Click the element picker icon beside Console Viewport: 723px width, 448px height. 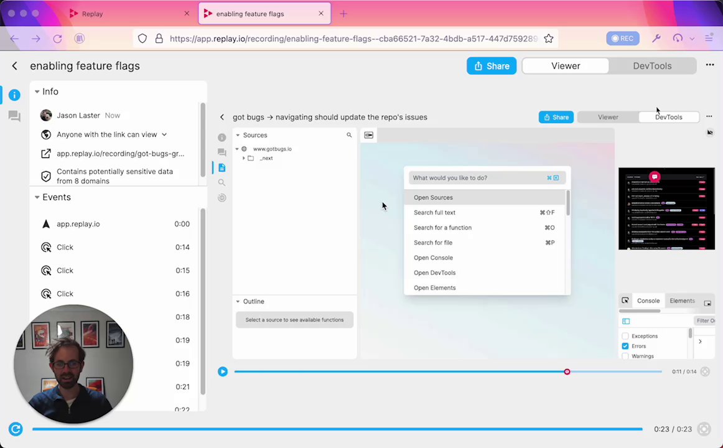(x=625, y=301)
